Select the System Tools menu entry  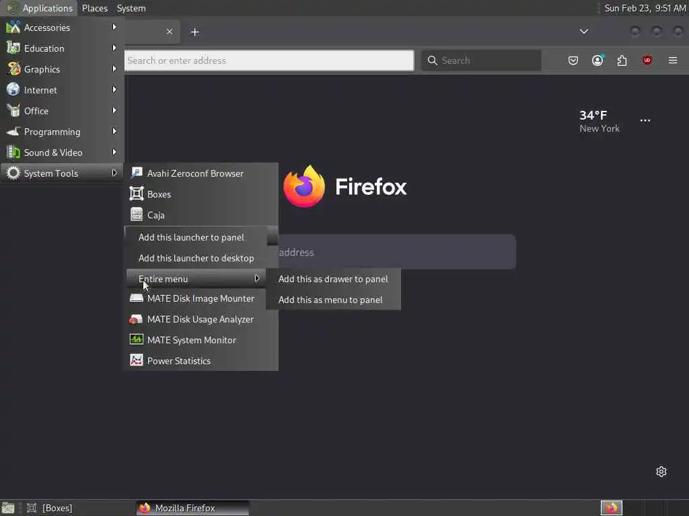[x=62, y=173]
